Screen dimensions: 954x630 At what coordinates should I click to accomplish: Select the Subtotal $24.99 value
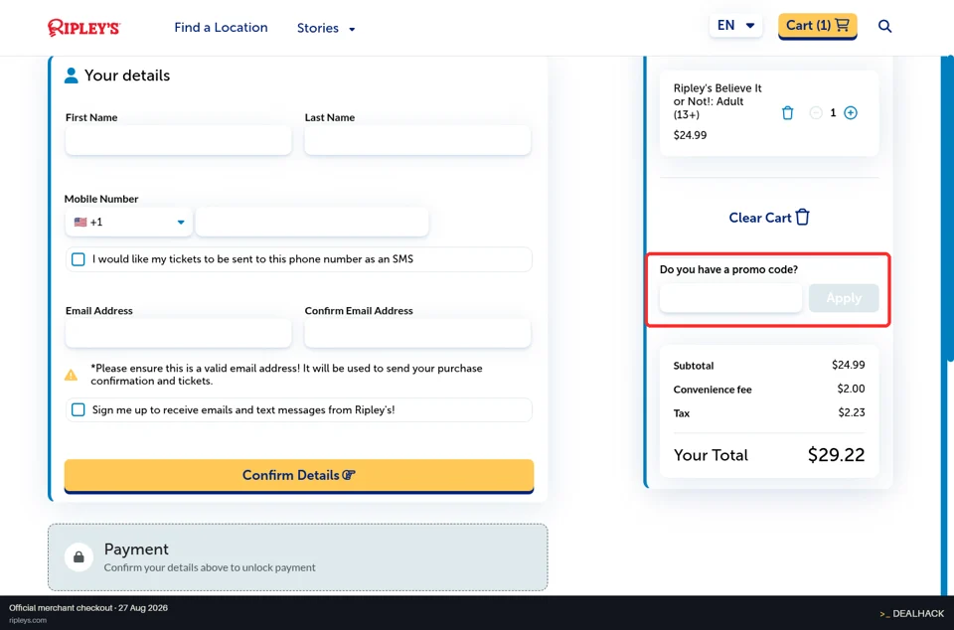(x=848, y=365)
